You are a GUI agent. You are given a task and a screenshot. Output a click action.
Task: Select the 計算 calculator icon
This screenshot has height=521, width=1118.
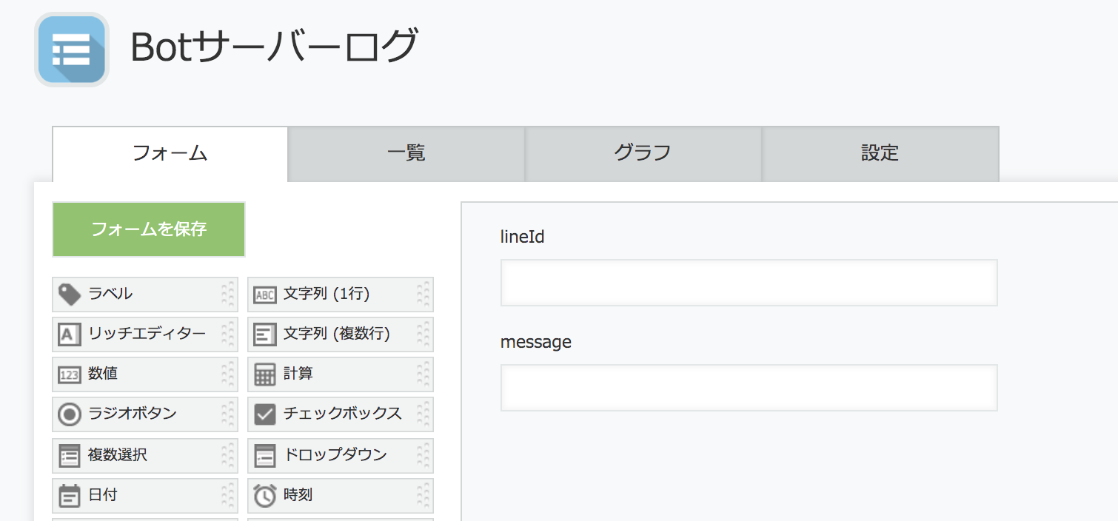tap(264, 374)
